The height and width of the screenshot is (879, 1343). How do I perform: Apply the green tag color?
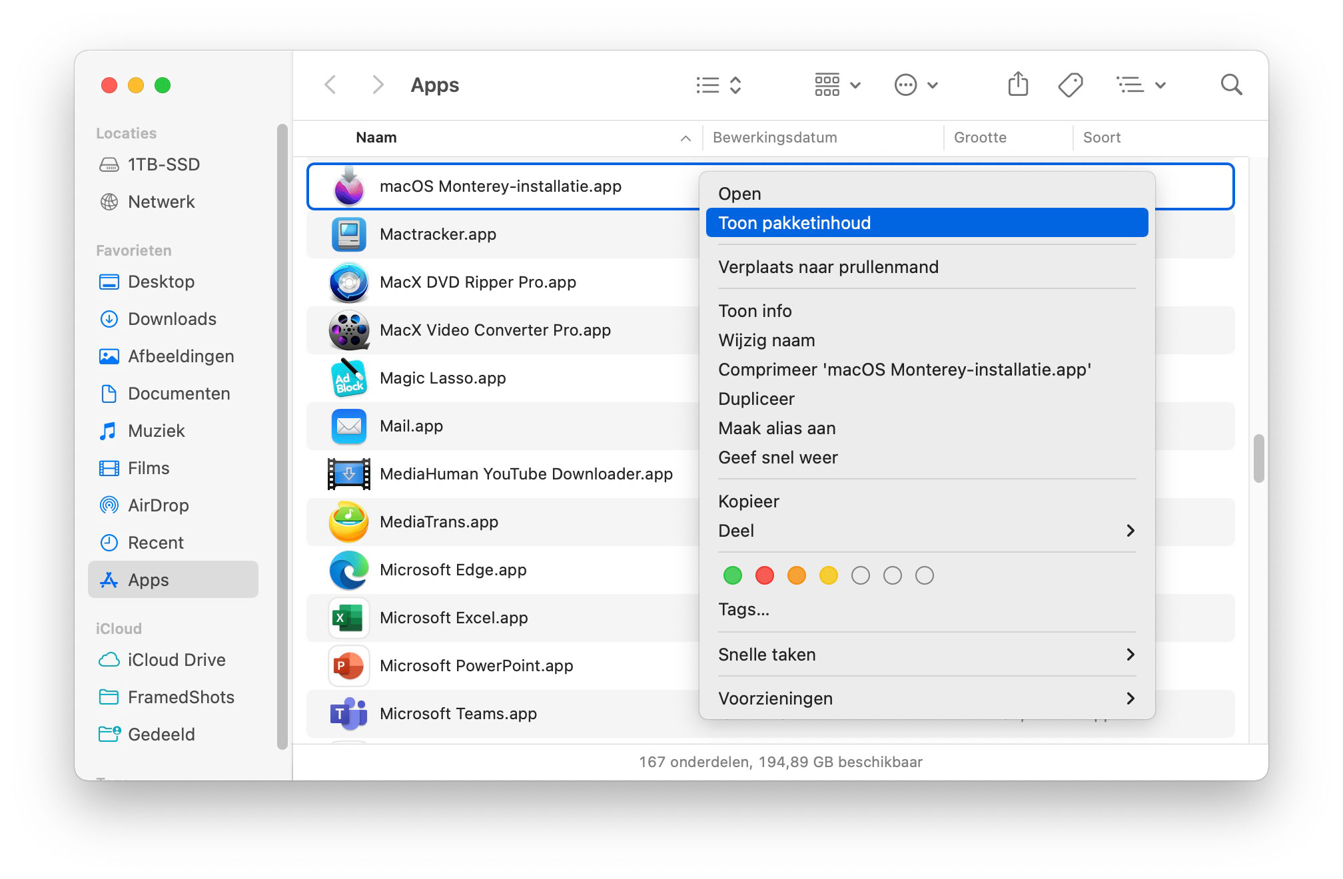(x=733, y=575)
